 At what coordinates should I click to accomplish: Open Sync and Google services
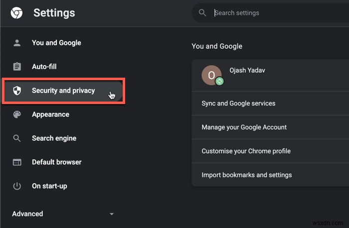(238, 104)
